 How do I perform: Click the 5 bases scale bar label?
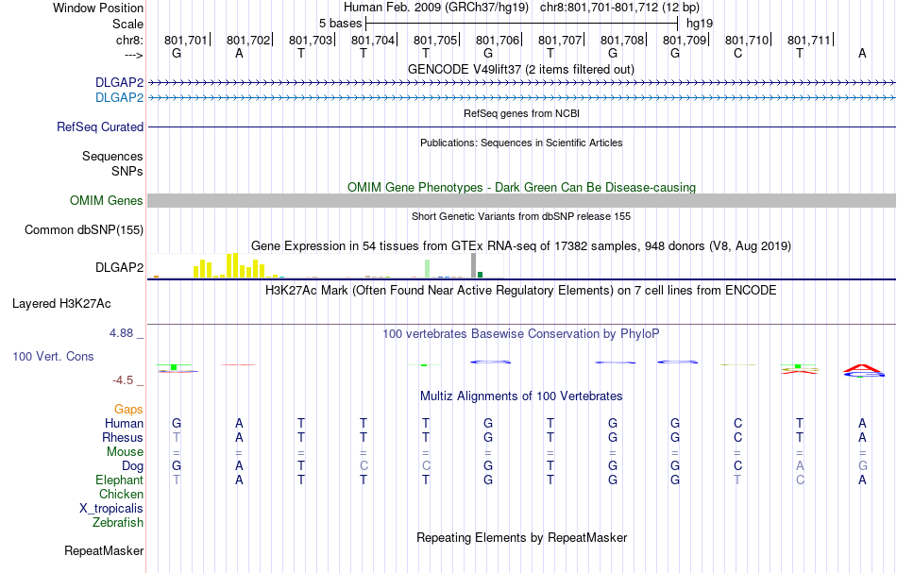[x=340, y=24]
